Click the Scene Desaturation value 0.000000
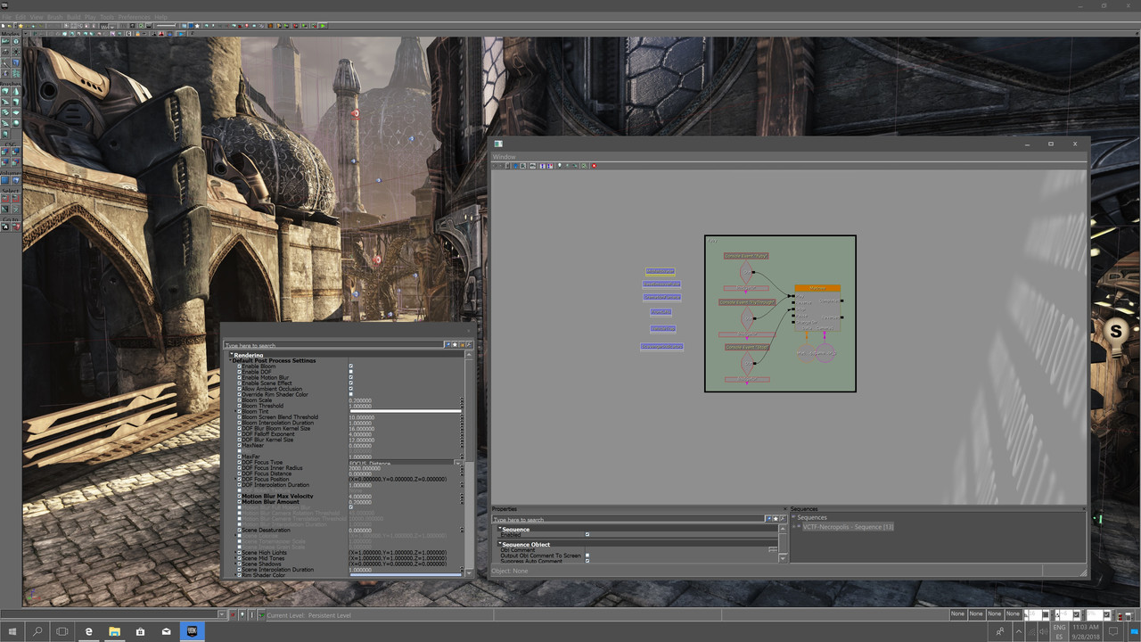The height and width of the screenshot is (642, 1141). tap(360, 531)
